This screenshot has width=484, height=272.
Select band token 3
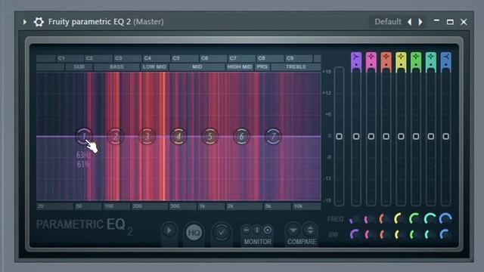click(x=147, y=136)
